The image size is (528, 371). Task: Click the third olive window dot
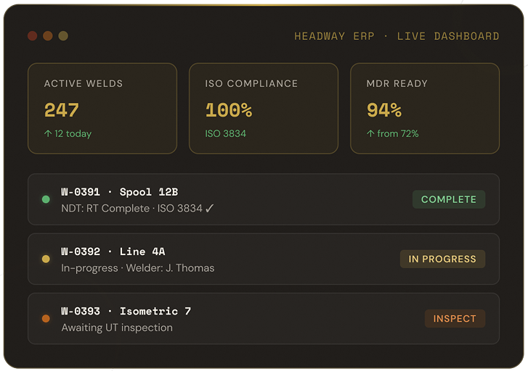tap(63, 36)
